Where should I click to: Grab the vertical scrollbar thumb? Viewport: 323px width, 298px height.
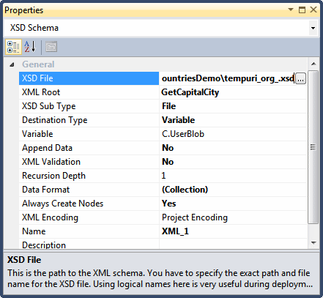(313, 147)
